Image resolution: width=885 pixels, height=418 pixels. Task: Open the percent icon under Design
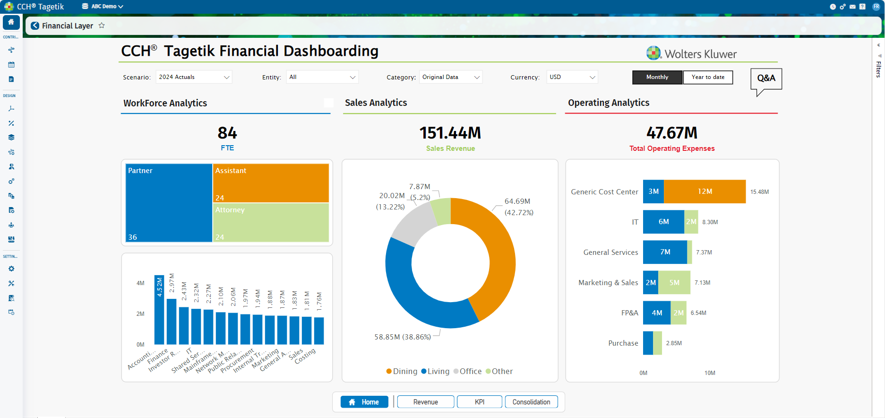[11, 123]
